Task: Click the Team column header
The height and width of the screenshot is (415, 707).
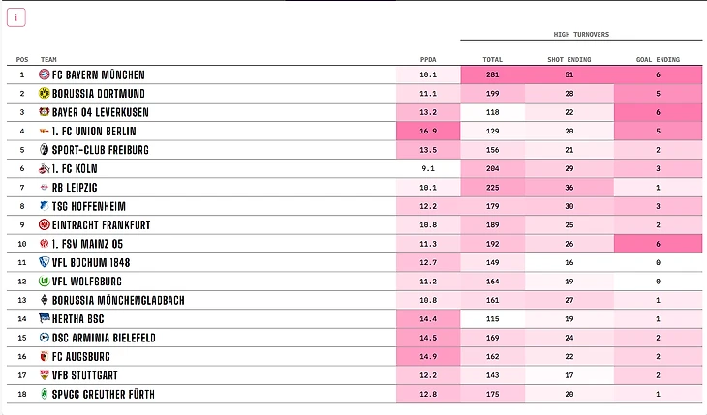Action: click(x=49, y=59)
